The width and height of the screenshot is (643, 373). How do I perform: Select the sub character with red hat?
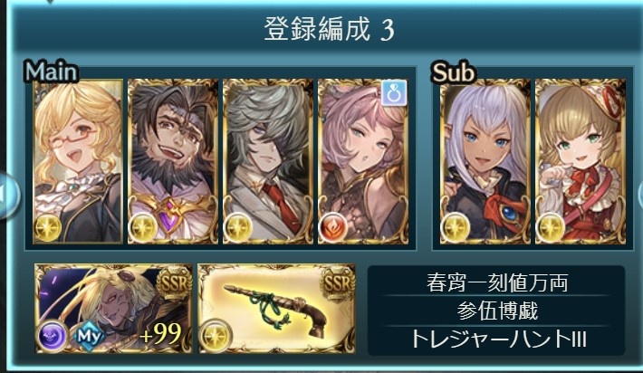point(581,161)
